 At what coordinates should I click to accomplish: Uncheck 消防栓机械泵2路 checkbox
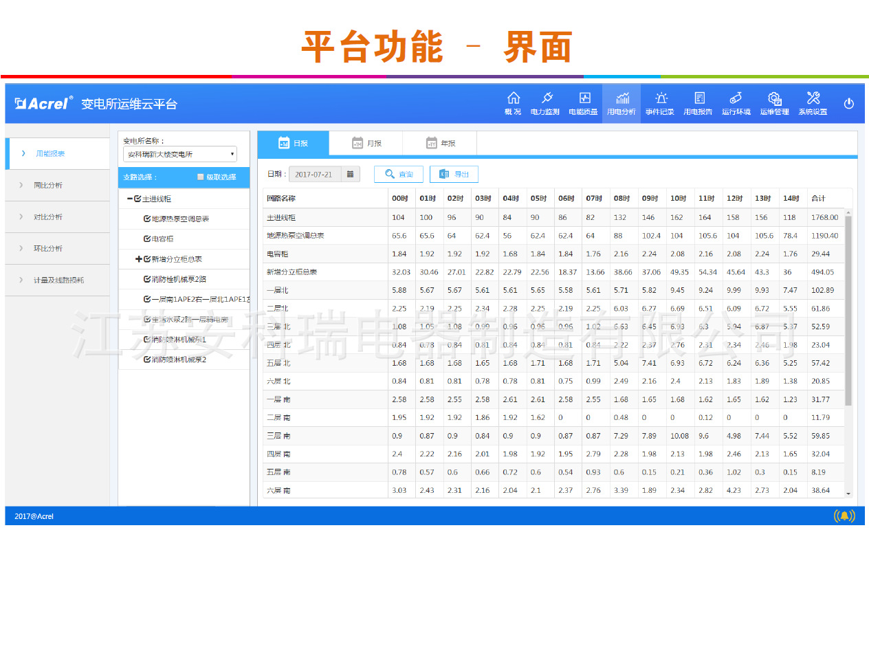click(147, 279)
